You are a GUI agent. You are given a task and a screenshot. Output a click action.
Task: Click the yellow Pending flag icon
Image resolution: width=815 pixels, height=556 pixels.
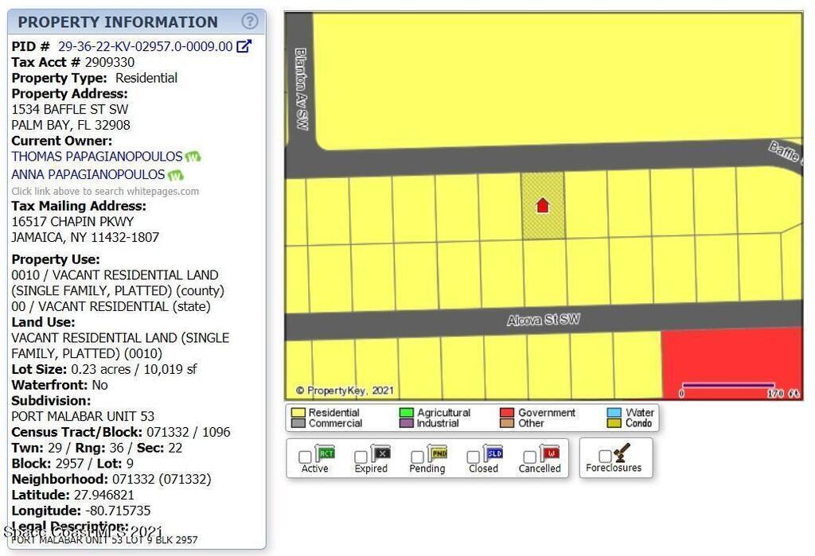click(437, 453)
